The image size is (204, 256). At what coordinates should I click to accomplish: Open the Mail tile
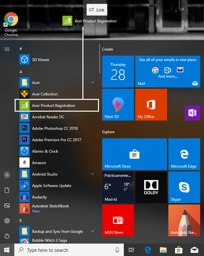coord(168,72)
